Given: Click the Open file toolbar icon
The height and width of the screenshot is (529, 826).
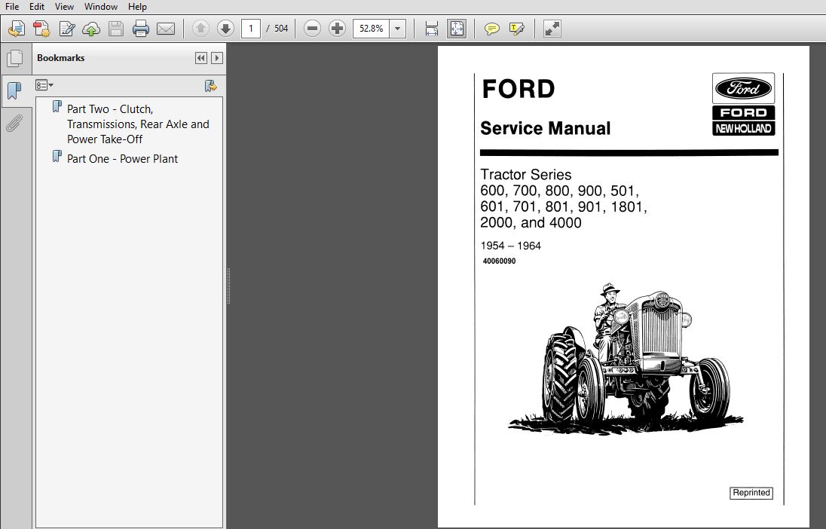Looking at the screenshot, I should click(17, 29).
